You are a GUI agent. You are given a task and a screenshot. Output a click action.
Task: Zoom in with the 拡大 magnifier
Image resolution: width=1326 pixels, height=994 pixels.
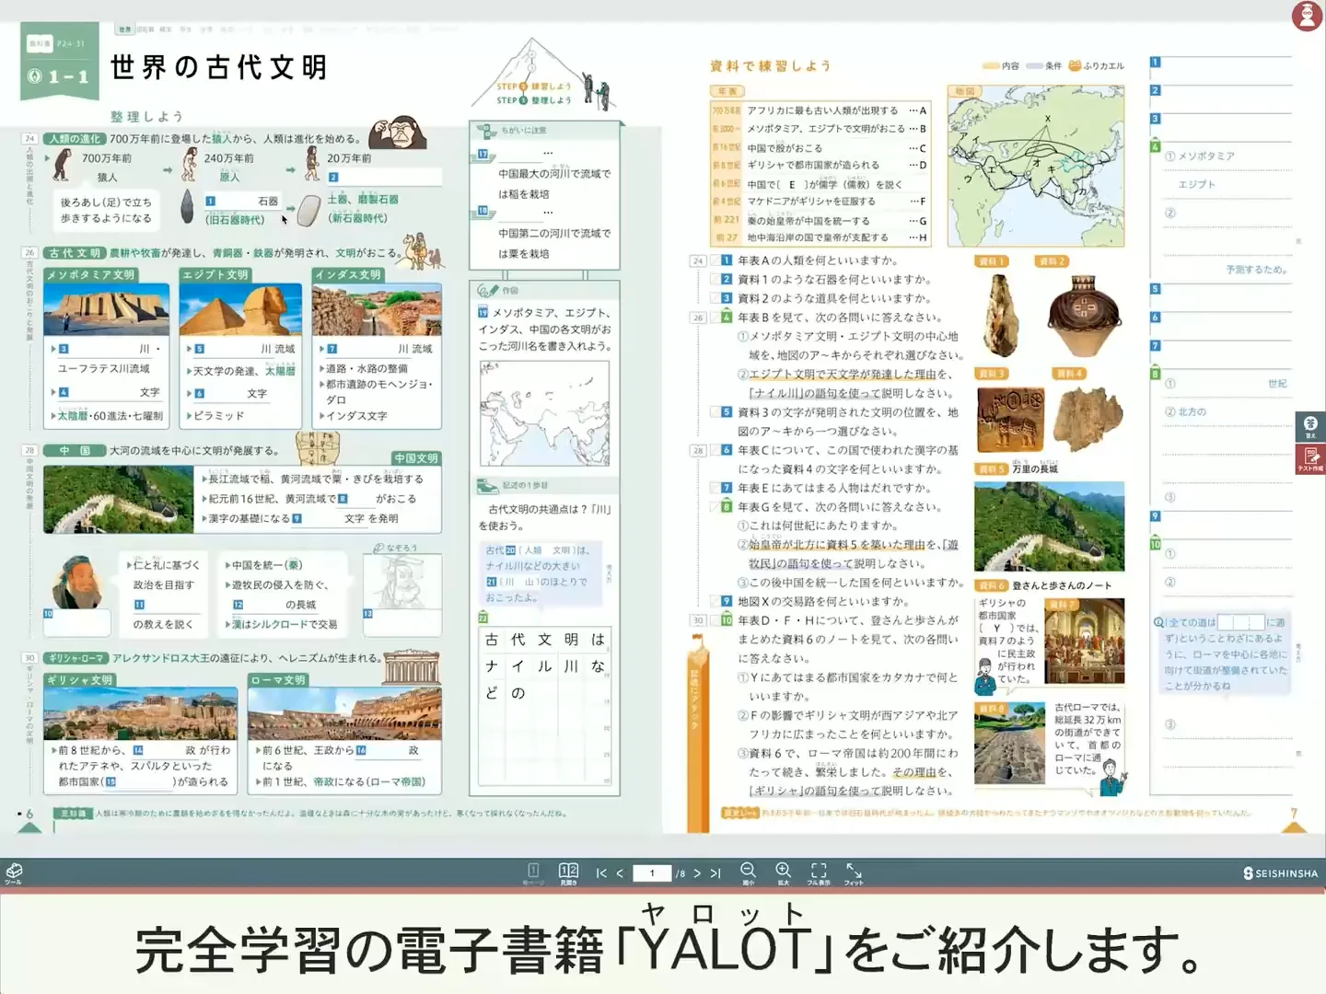783,873
